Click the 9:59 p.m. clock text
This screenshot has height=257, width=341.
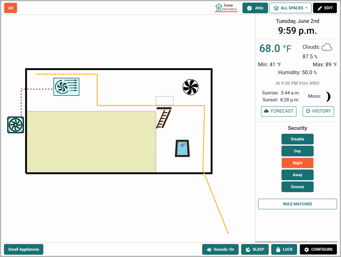(x=297, y=31)
